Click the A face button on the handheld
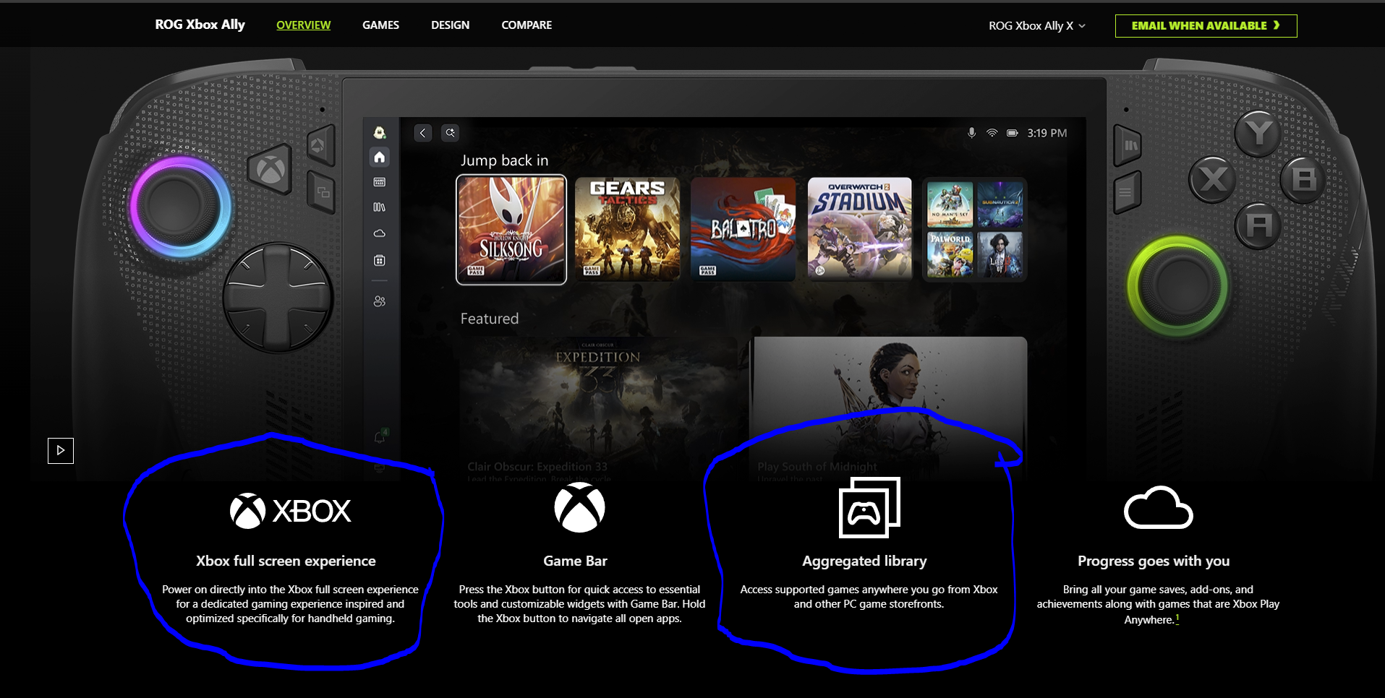Viewport: 1385px width, 698px height. click(1258, 226)
